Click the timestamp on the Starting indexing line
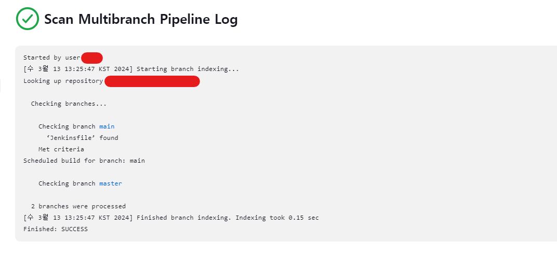 click(78, 69)
